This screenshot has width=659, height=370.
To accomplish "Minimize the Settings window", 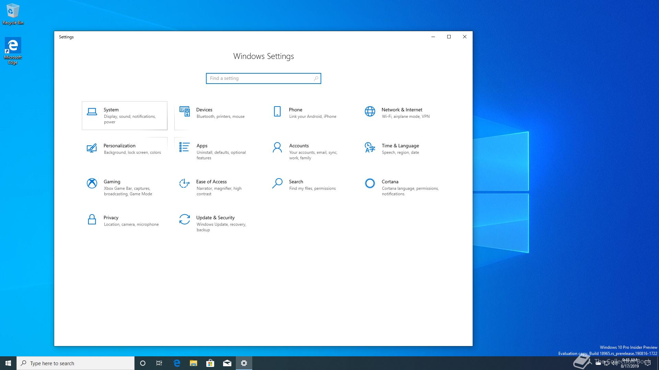I will point(433,37).
